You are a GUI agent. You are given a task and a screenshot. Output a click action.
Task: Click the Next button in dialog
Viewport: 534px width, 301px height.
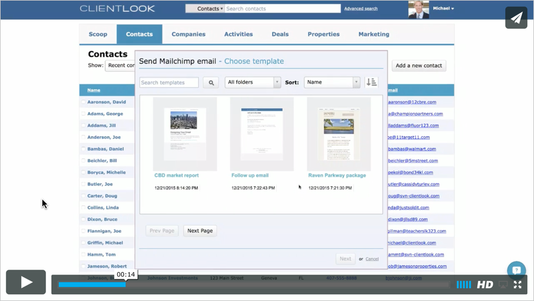[x=345, y=259]
